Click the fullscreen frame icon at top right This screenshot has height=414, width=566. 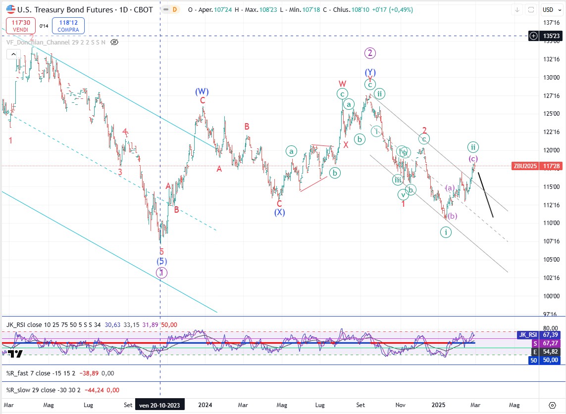(530, 10)
